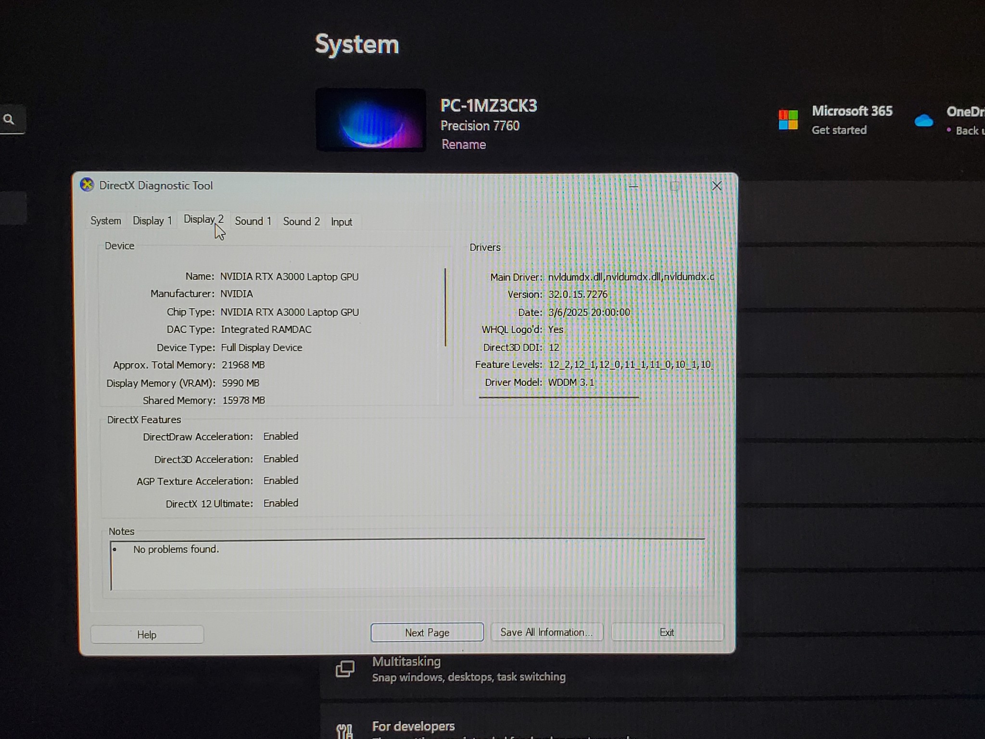Click the Exit button
This screenshot has height=739, width=985.
coord(667,632)
